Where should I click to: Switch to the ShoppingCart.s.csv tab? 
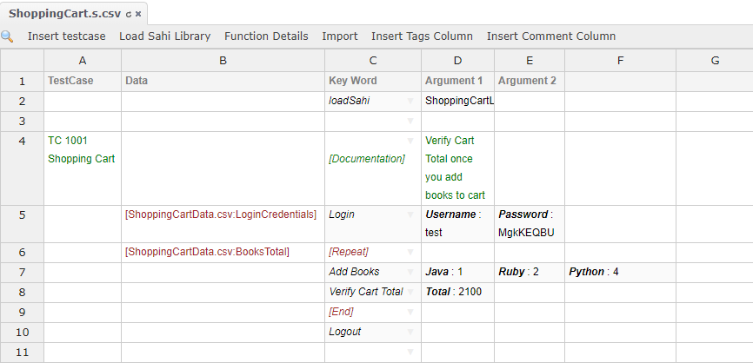pyautogui.click(x=65, y=14)
